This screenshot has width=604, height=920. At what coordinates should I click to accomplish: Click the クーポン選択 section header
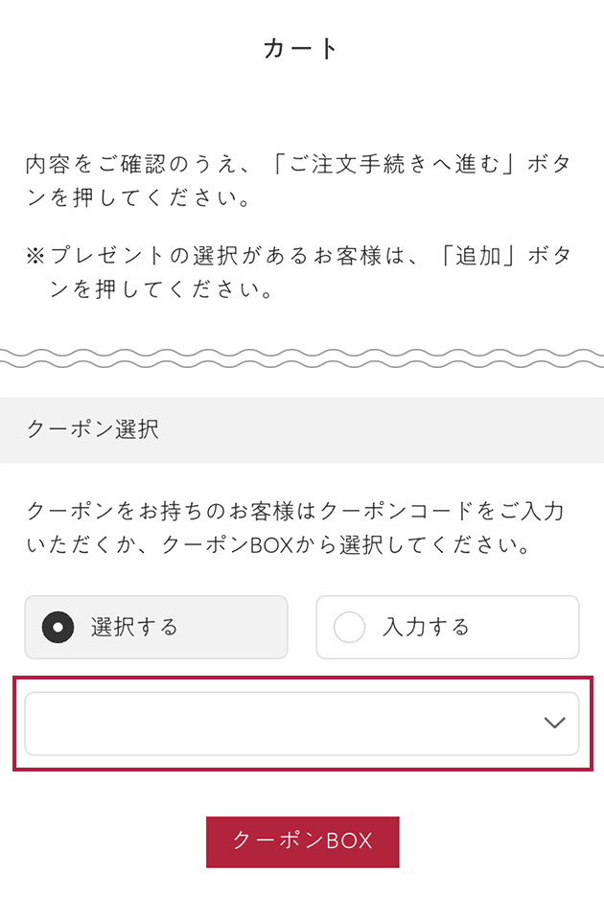pyautogui.click(x=93, y=430)
